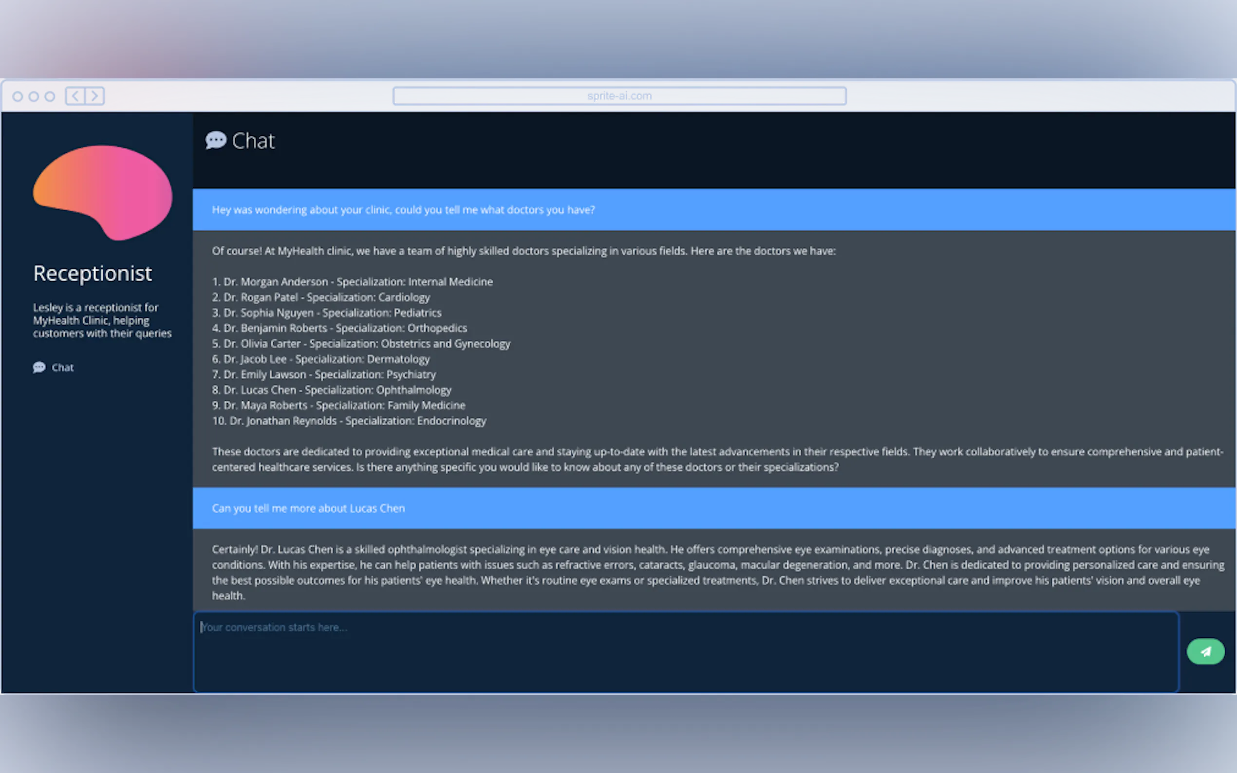Open the Chat item in sidebar
1237x773 pixels.
tap(62, 368)
